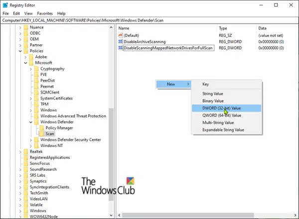Click the Registry Editor app icon in title bar

pyautogui.click(x=5, y=5)
